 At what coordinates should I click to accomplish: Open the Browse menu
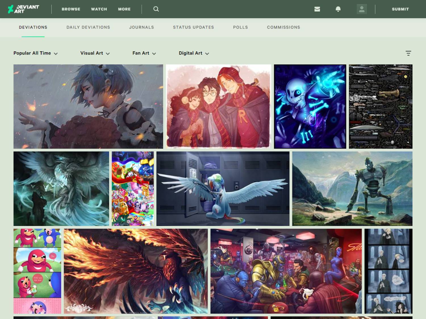71,9
